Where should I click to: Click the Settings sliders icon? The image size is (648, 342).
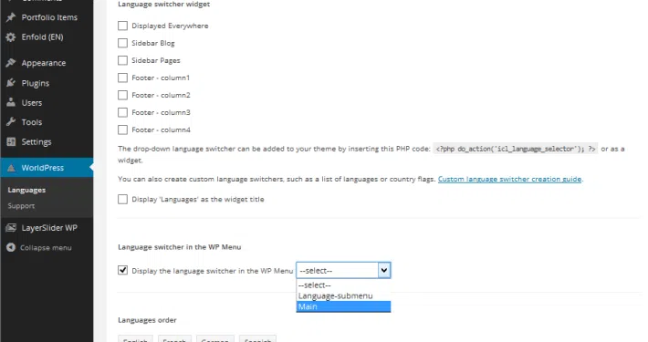pyautogui.click(x=11, y=141)
